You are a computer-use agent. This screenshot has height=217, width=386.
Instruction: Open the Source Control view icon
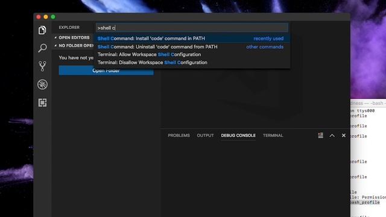pos(42,66)
